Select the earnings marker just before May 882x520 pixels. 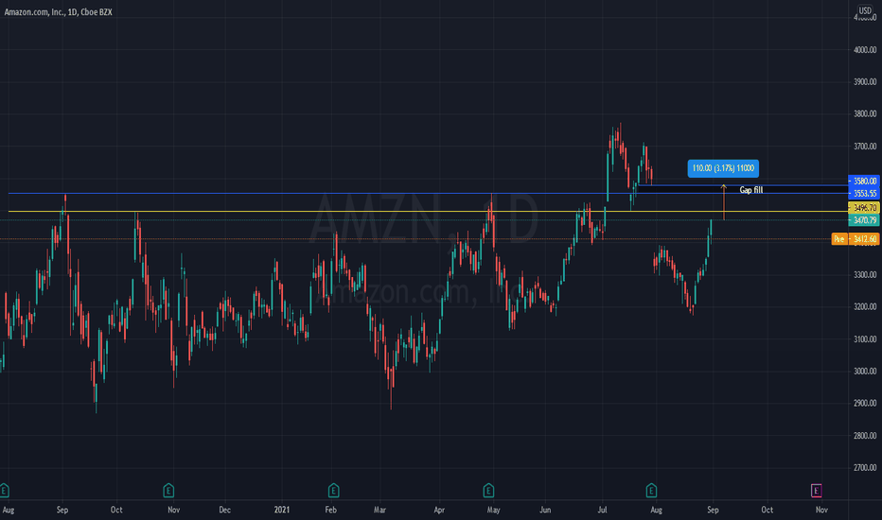pos(488,490)
